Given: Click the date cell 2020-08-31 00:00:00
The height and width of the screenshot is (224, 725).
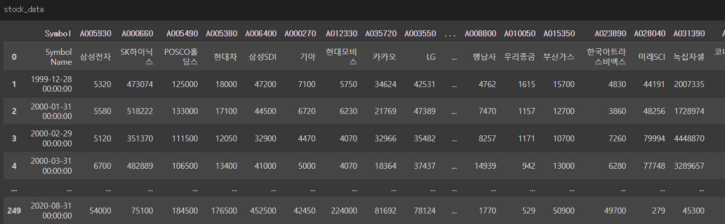Looking at the screenshot, I should point(51,211).
